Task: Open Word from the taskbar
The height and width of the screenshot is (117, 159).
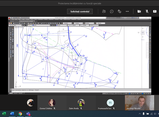Action: tap(12, 114)
